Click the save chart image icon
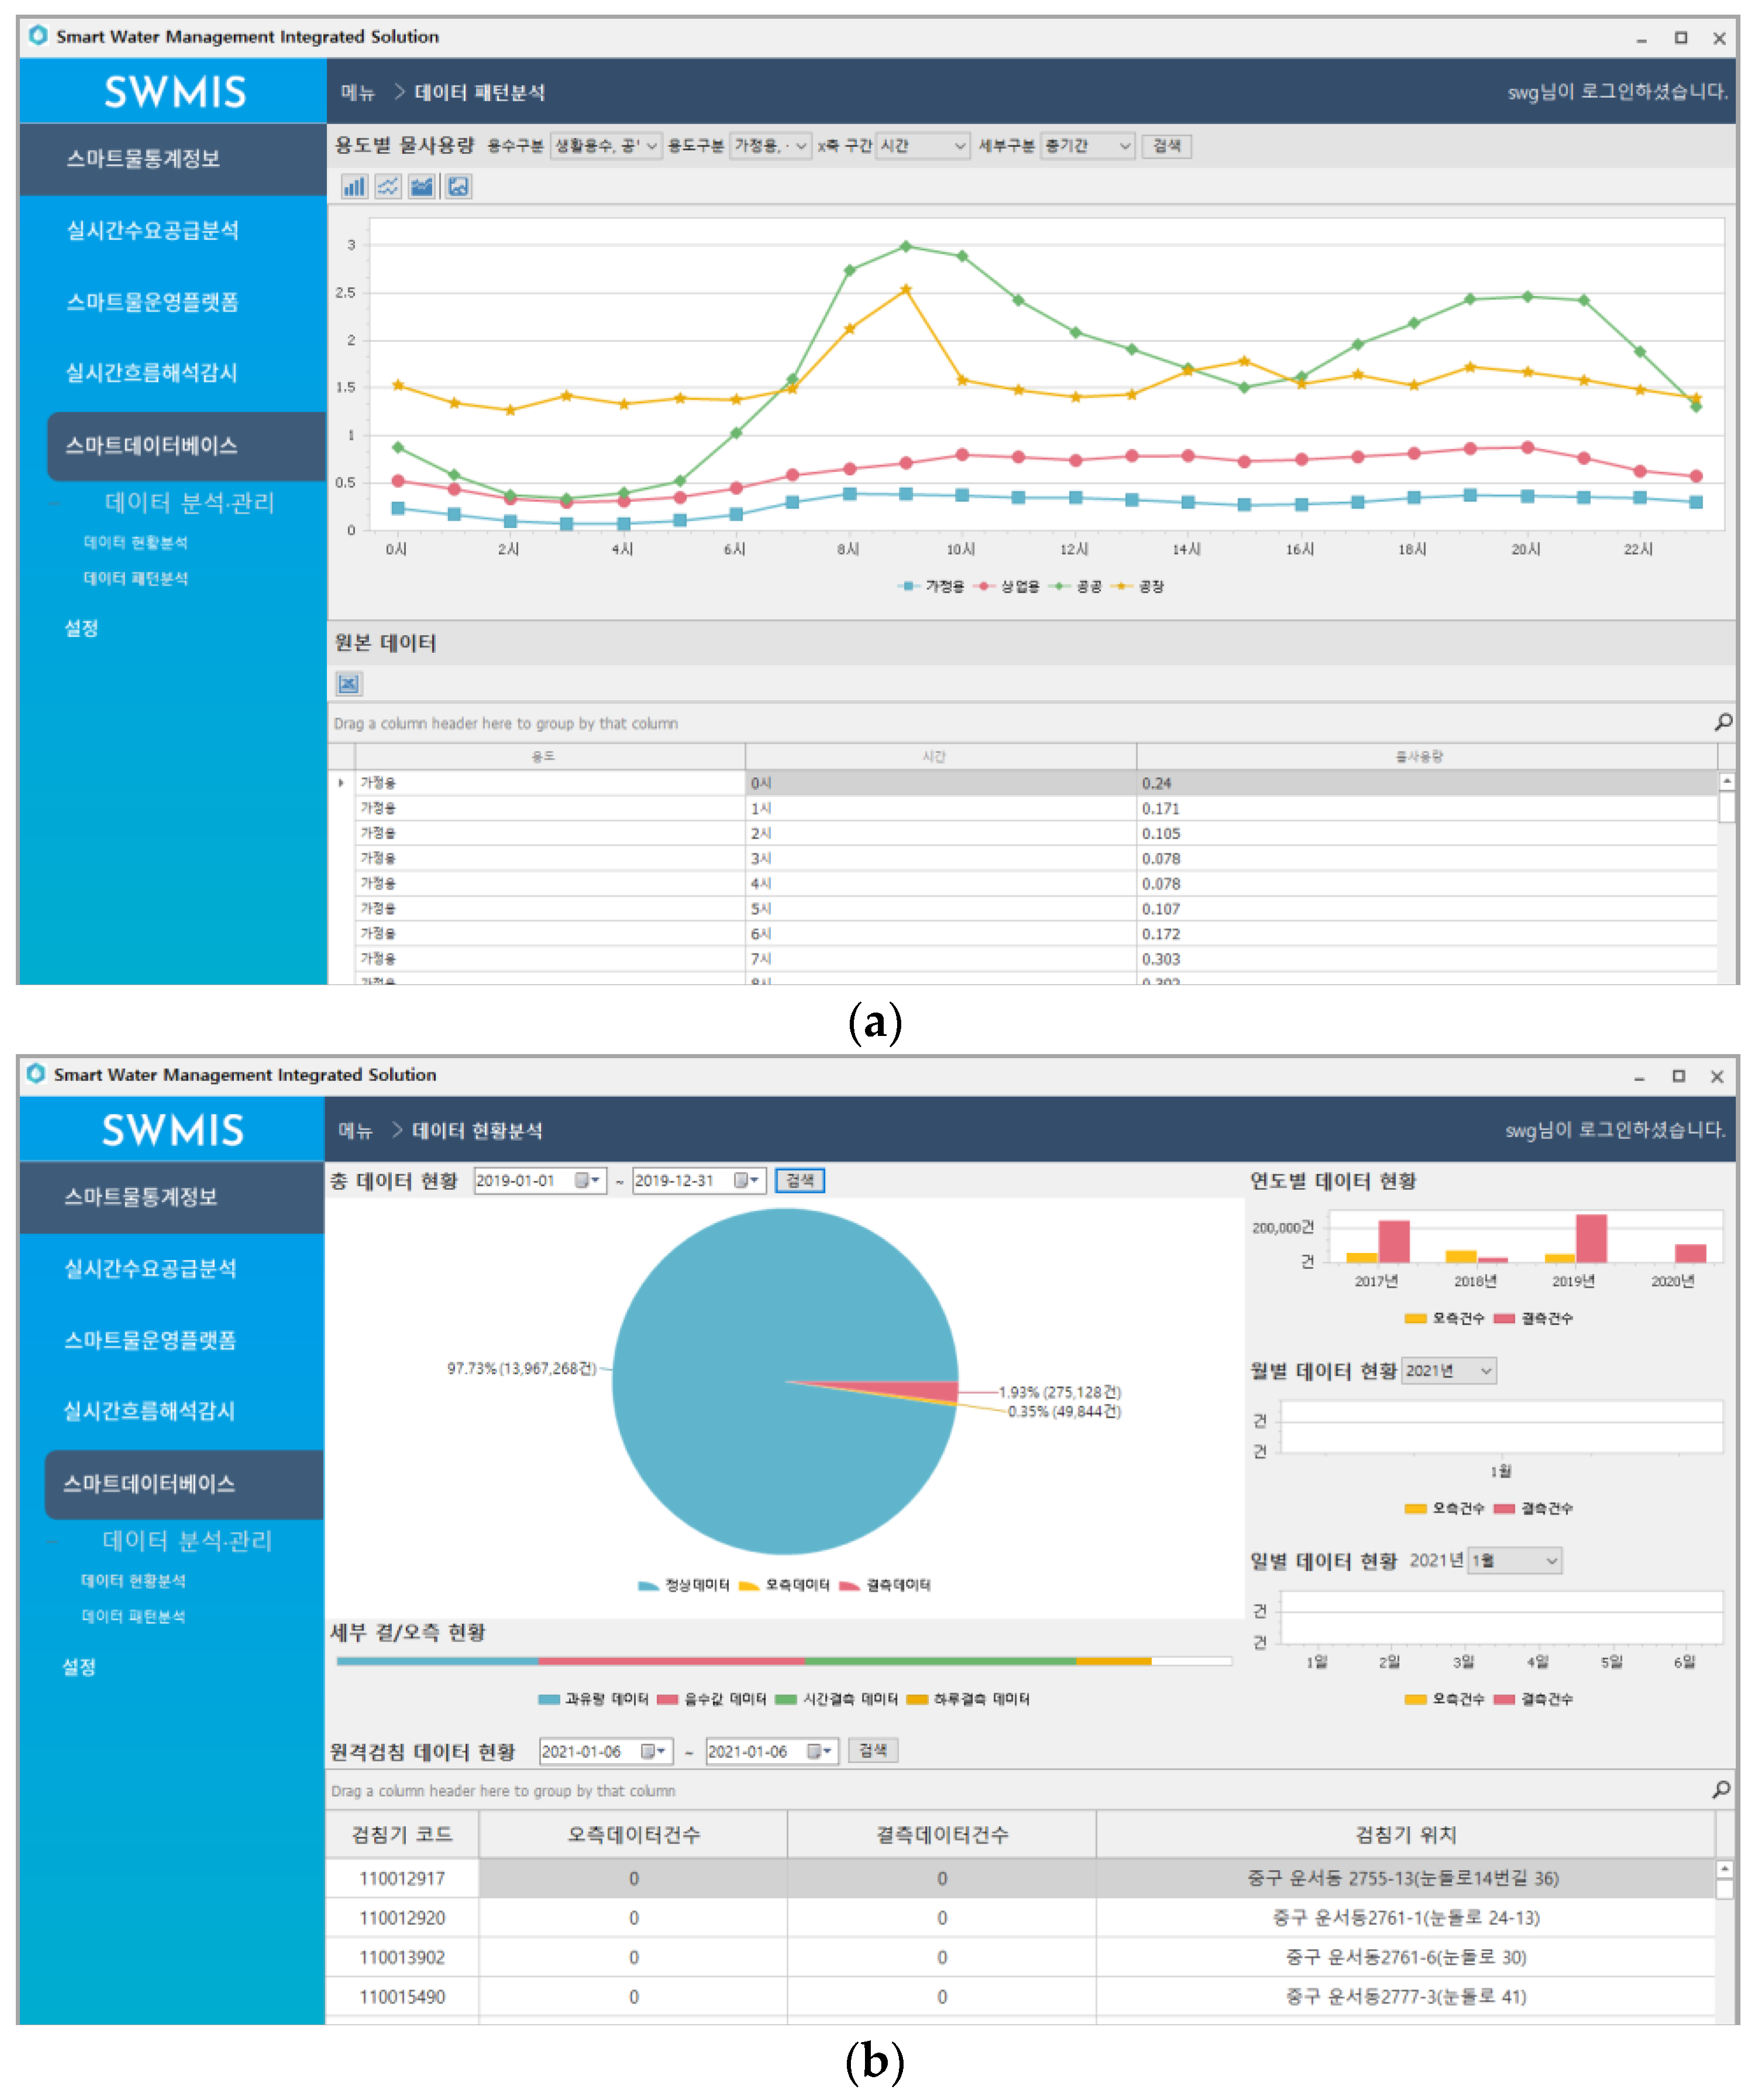This screenshot has height=2100, width=1758. 458,187
